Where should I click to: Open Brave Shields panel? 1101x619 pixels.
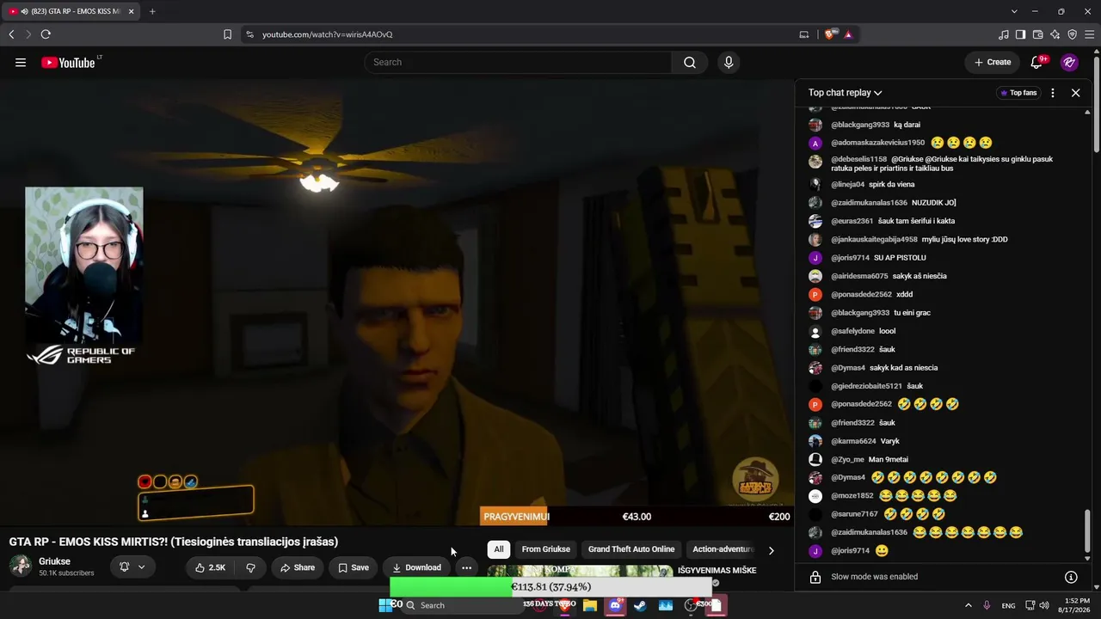pos(830,34)
